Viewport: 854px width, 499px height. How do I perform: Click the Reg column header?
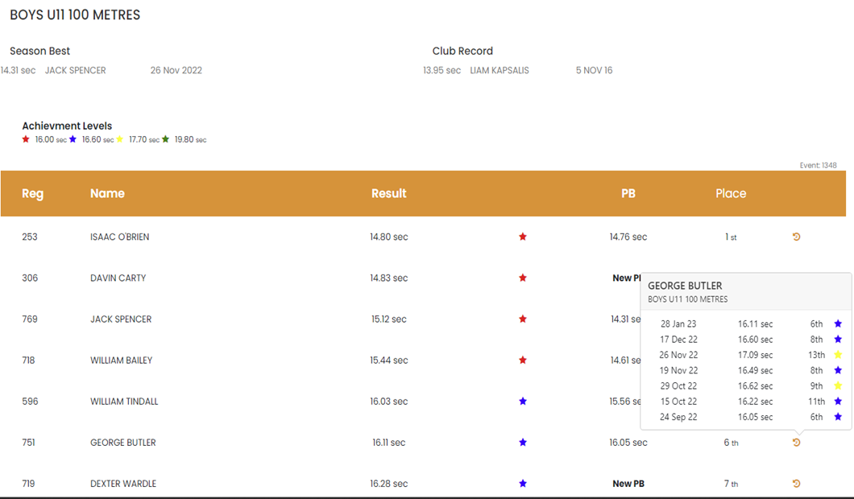tap(33, 193)
